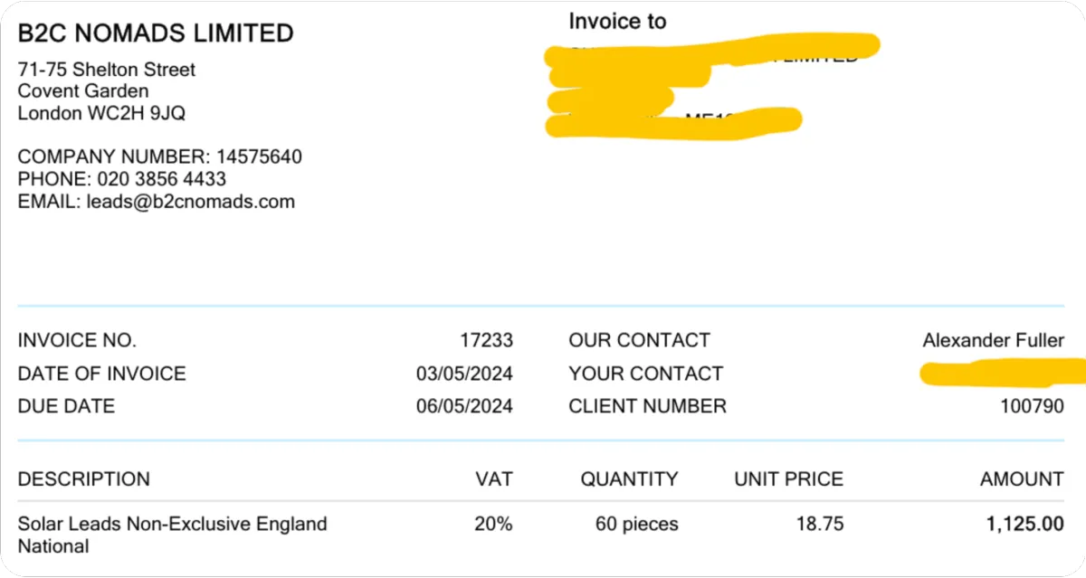Click the VAT column header
Image resolution: width=1086 pixels, height=578 pixels.
[494, 479]
